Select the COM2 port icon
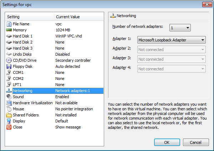The width and height of the screenshot is (214, 151). click(9, 79)
